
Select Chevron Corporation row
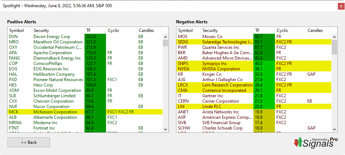pos(85,101)
